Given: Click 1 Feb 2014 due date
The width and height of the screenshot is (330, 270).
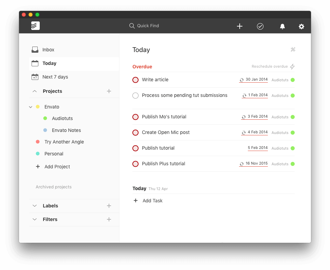Looking at the screenshot, I should [x=258, y=95].
